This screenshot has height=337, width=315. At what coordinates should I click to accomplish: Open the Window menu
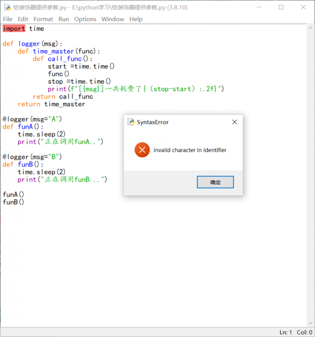(x=113, y=19)
